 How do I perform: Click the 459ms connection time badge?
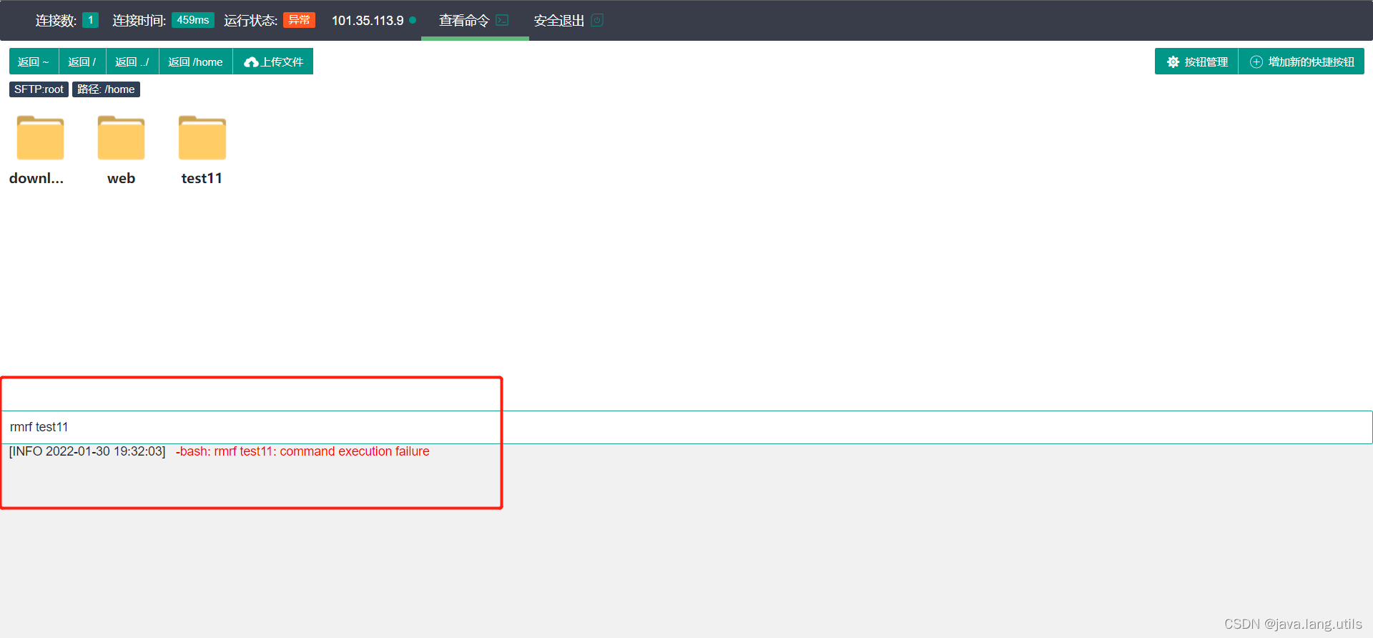193,20
